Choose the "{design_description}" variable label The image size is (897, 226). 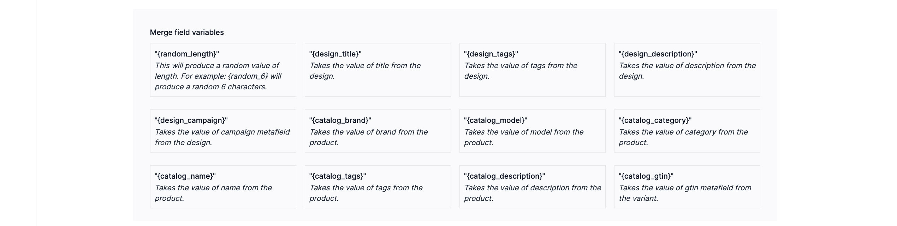(x=658, y=54)
